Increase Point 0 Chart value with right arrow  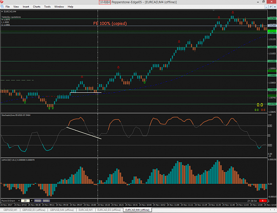coord(32,201)
